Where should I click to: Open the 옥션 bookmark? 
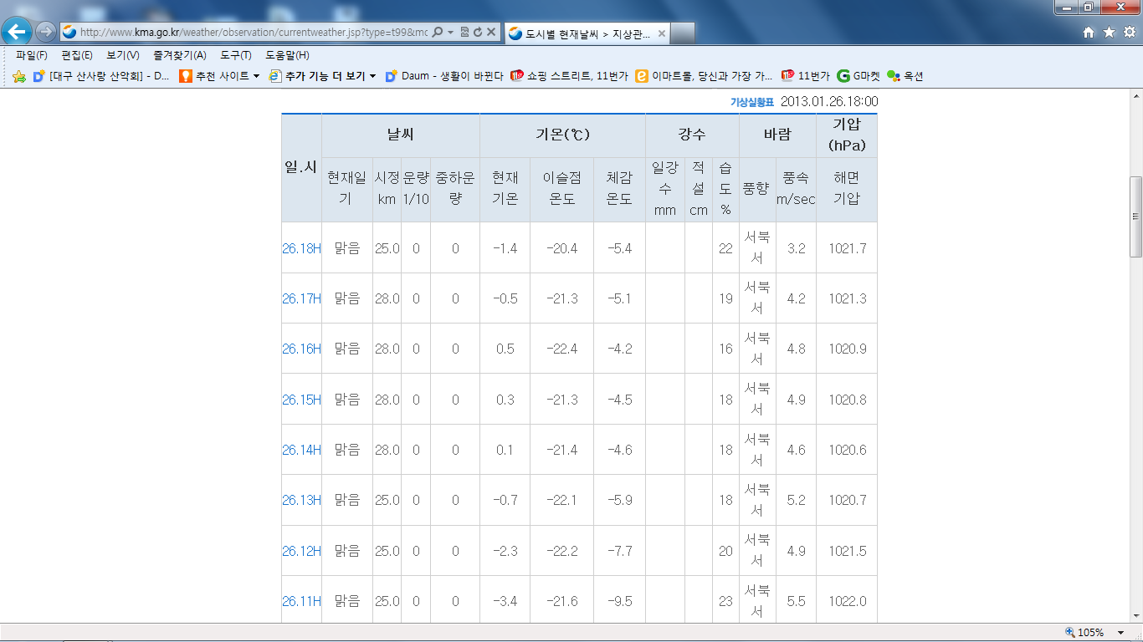pyautogui.click(x=905, y=76)
